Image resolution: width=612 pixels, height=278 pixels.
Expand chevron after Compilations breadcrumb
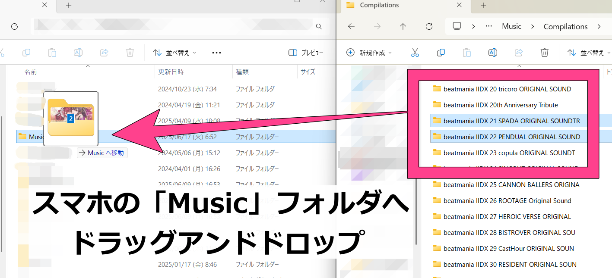click(x=599, y=26)
